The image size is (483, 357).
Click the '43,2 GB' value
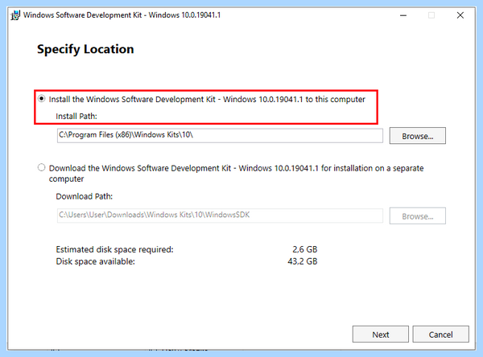coord(302,261)
